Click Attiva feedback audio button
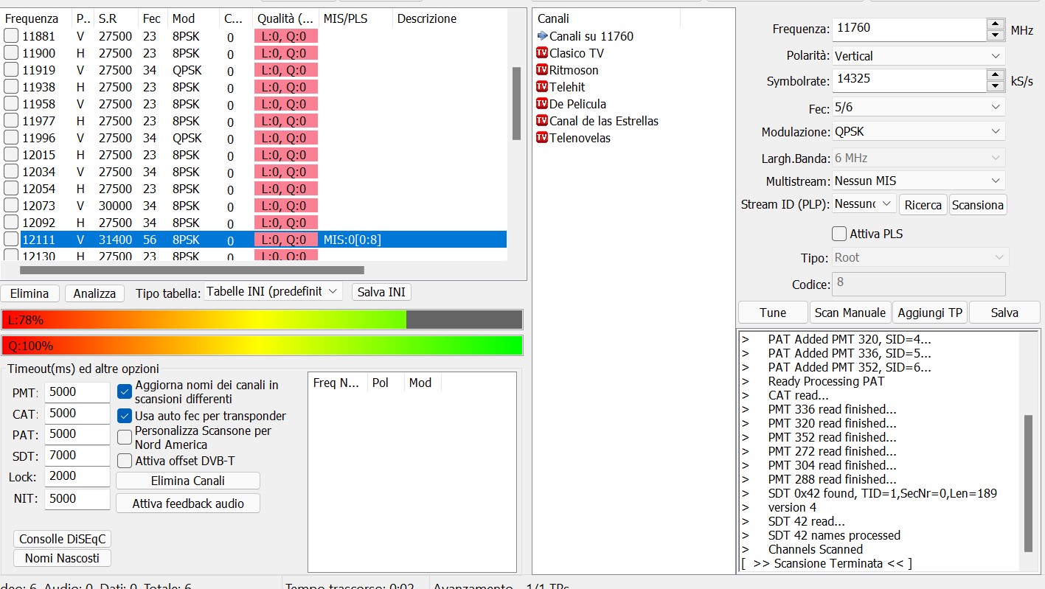 [188, 503]
